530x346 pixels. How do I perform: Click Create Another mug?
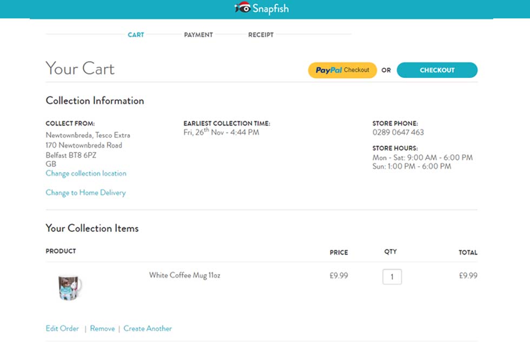click(x=148, y=328)
